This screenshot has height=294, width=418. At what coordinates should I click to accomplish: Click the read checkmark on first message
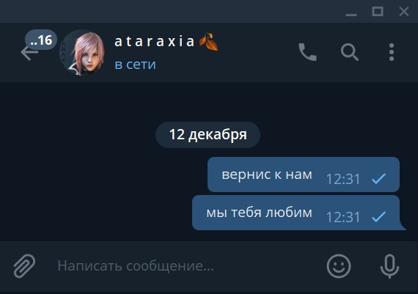coord(378,179)
